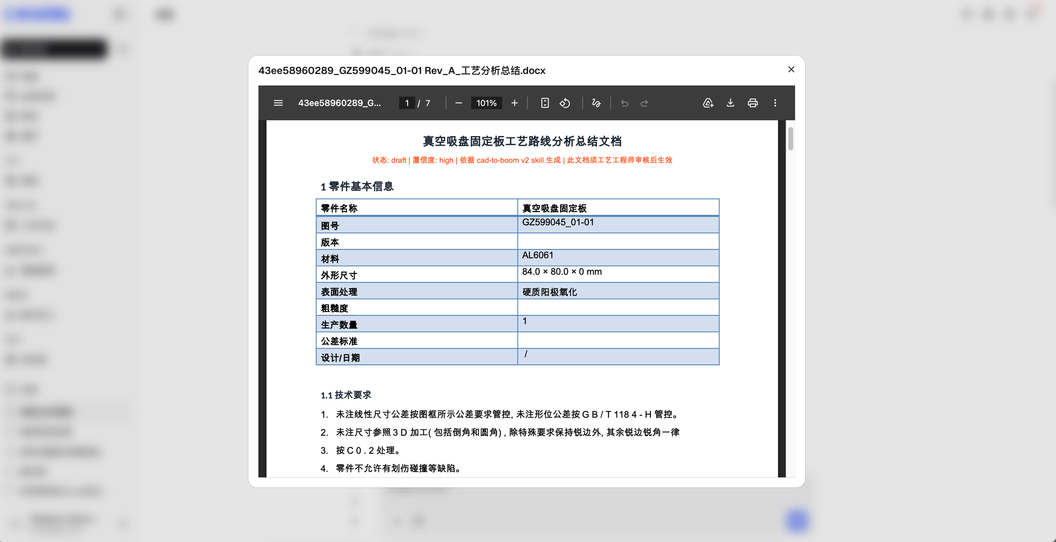Screen dimensions: 1056x542
Task: Click requirement line 按 C 0 . 2 处理
Action: click(x=368, y=451)
